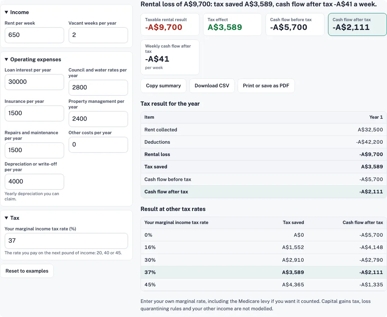
Task: Click the A$2,910 tax saved value
Action: (293, 260)
